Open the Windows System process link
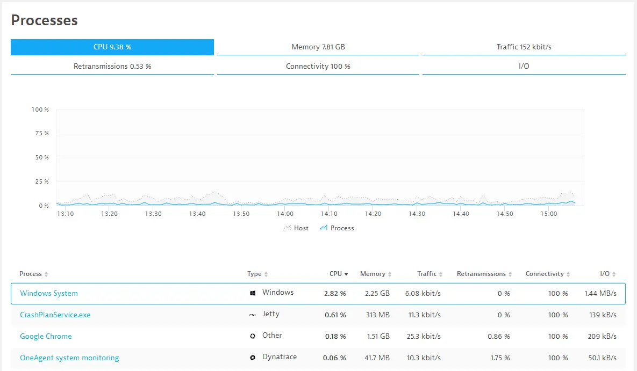This screenshot has width=637, height=371. [49, 294]
